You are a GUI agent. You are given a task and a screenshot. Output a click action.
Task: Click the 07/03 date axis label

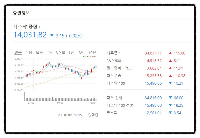click(31, 103)
